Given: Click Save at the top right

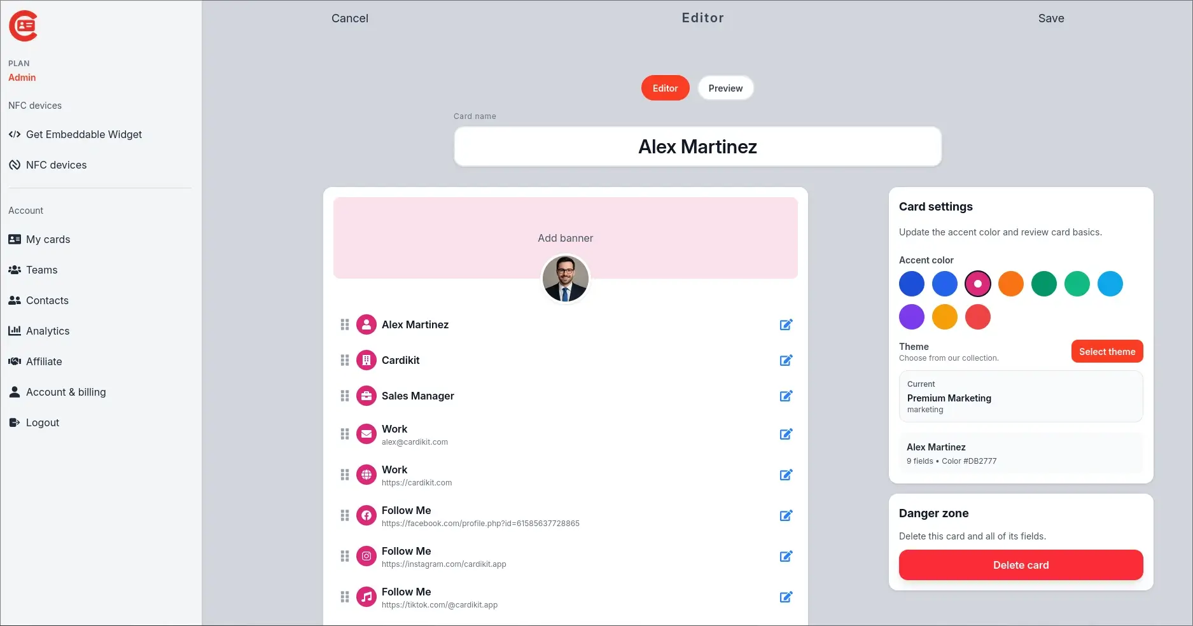Looking at the screenshot, I should (1051, 18).
